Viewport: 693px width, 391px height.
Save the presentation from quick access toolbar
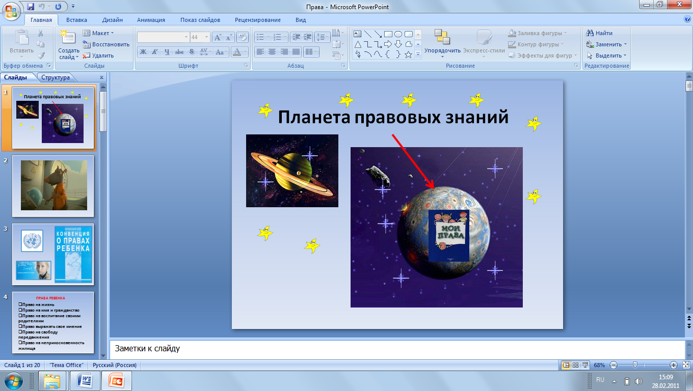[31, 7]
